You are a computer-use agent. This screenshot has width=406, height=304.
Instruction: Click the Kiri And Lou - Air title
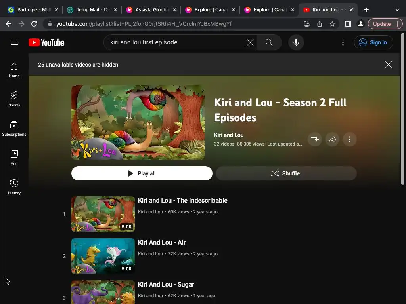162,243
